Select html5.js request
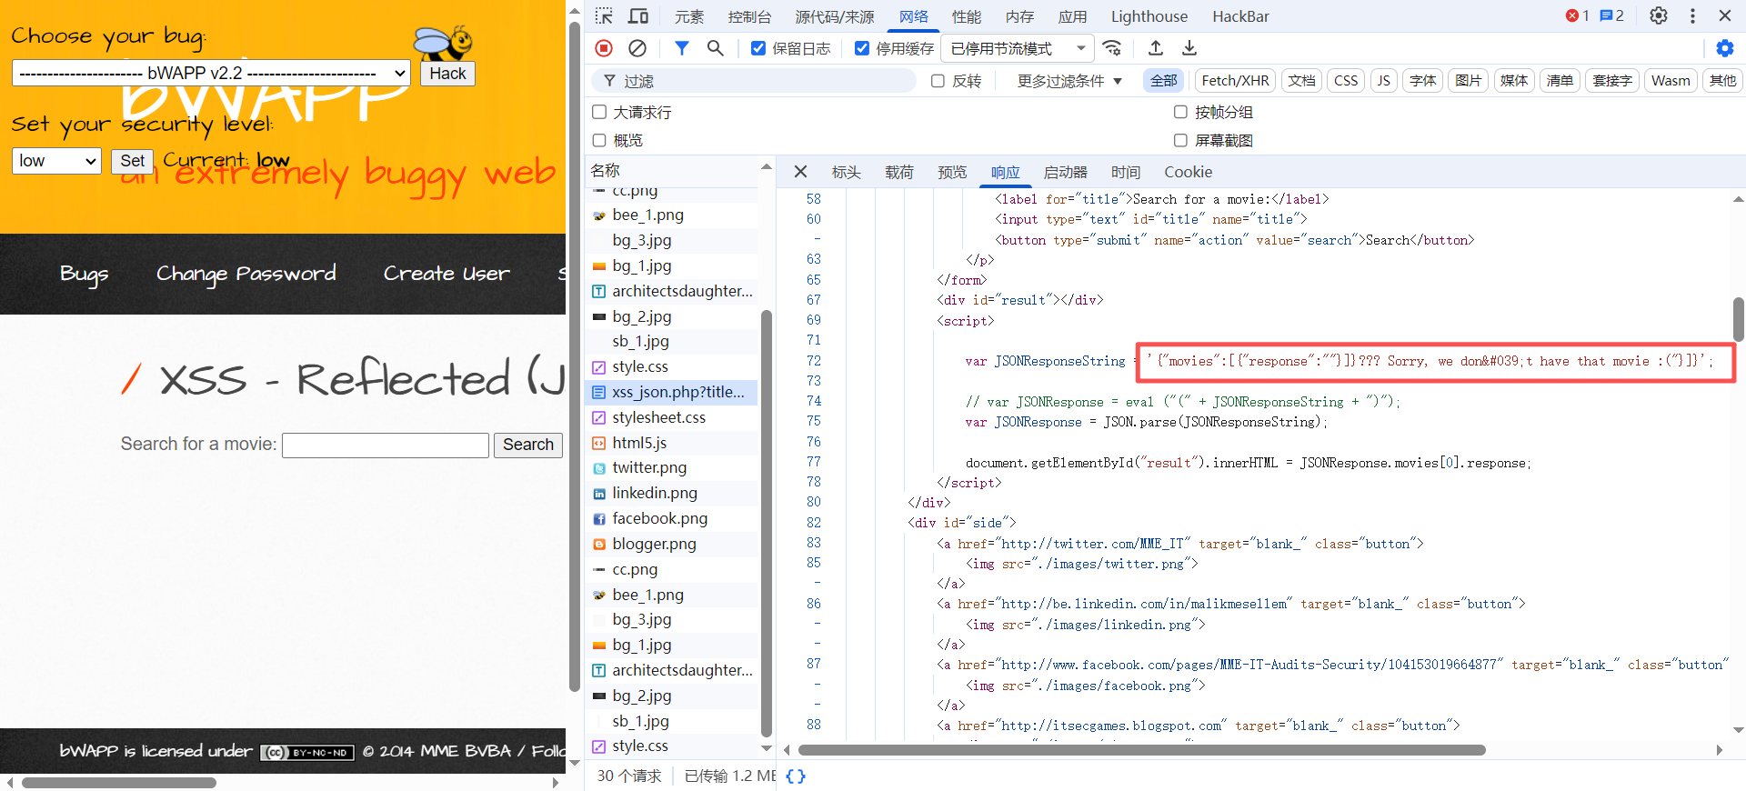The width and height of the screenshot is (1746, 791). pyautogui.click(x=672, y=443)
